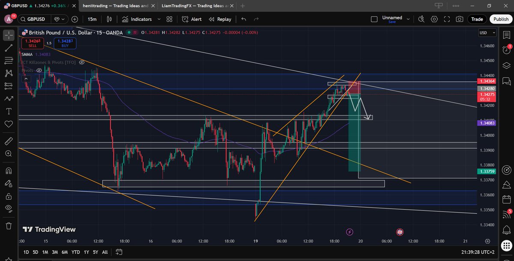Open the brush and geometric shapes tools

[9, 99]
